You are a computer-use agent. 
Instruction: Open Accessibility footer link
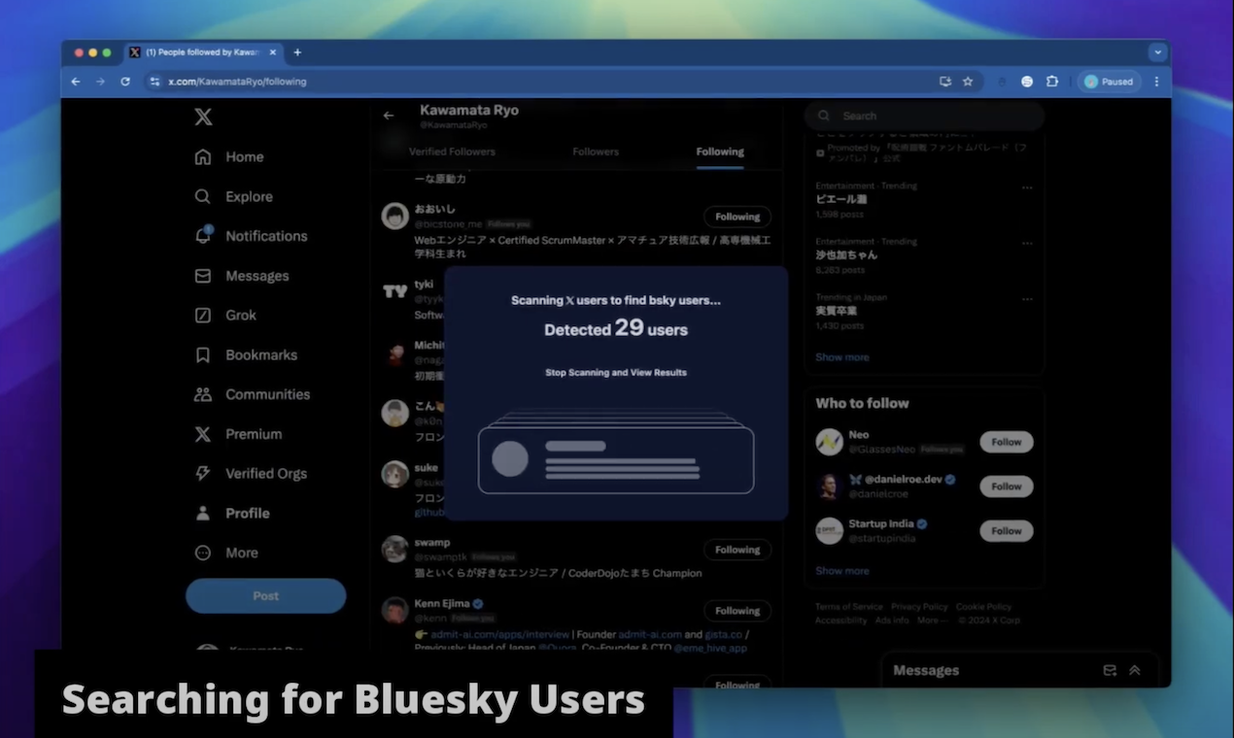click(840, 621)
